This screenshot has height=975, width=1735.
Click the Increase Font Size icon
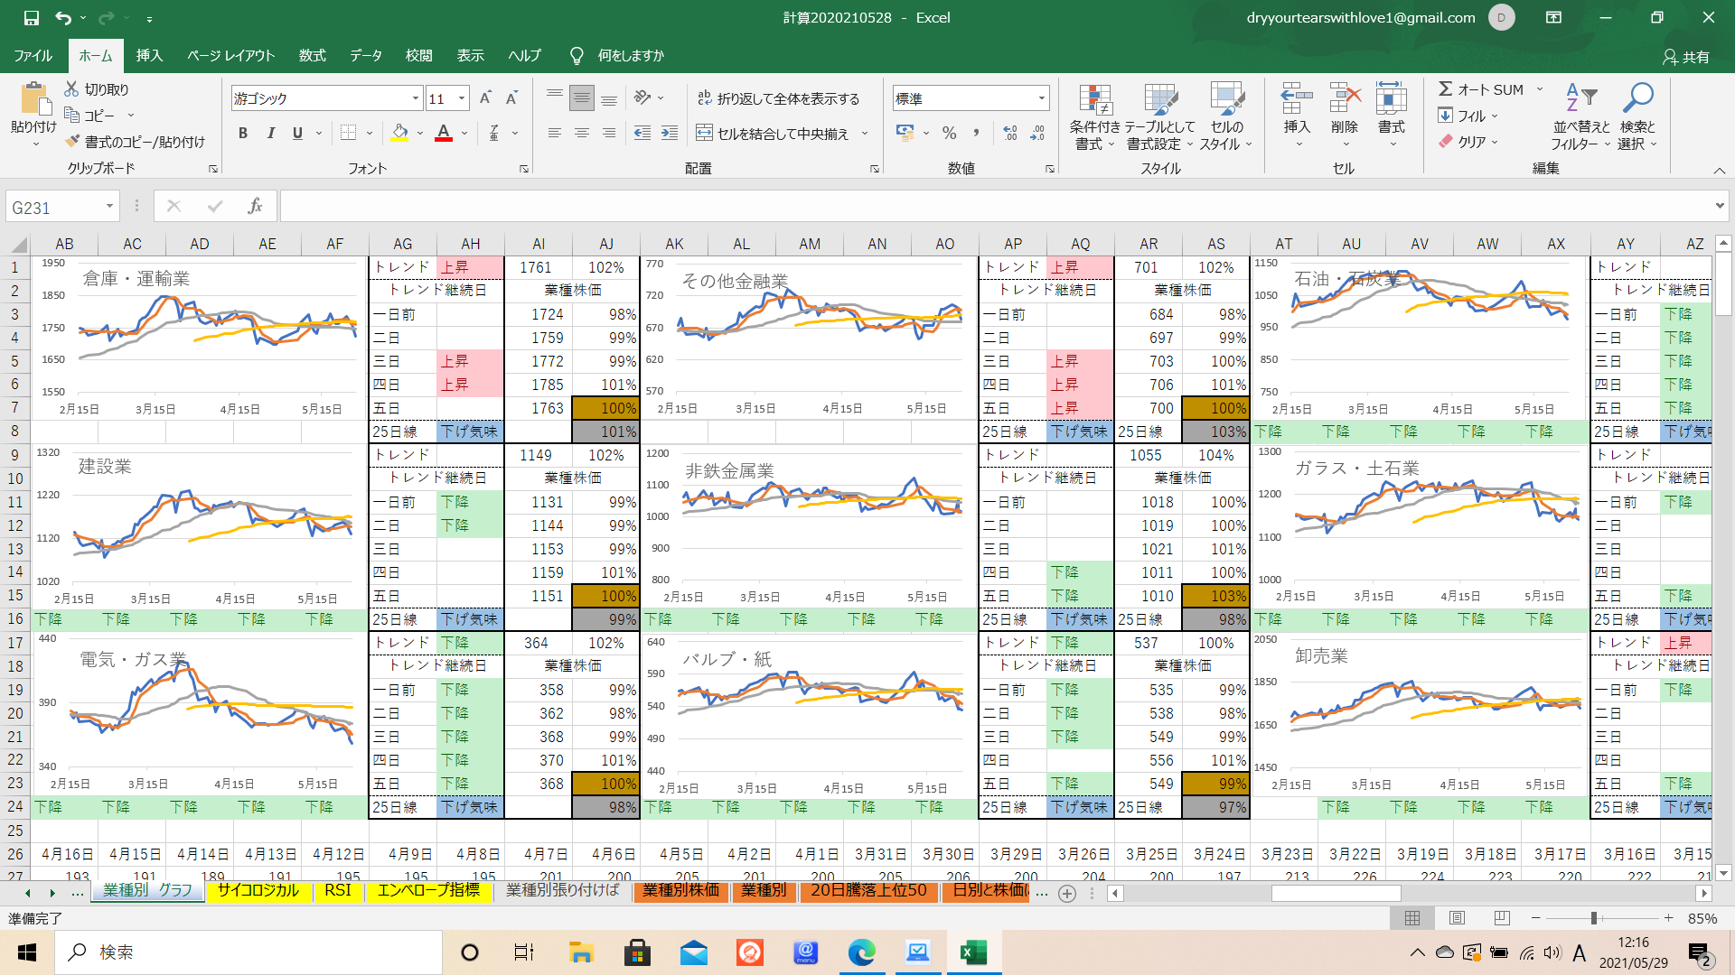pos(485,98)
